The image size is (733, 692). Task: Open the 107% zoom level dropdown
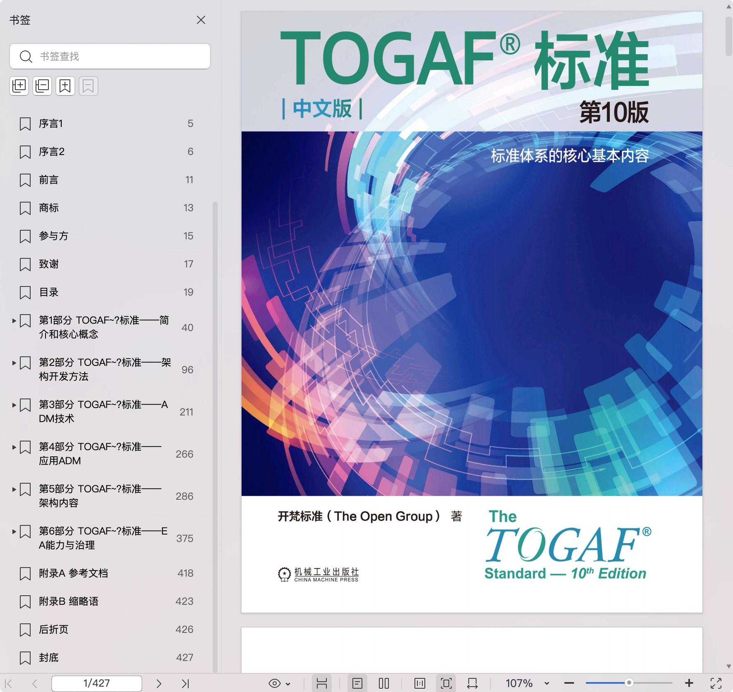tap(547, 683)
